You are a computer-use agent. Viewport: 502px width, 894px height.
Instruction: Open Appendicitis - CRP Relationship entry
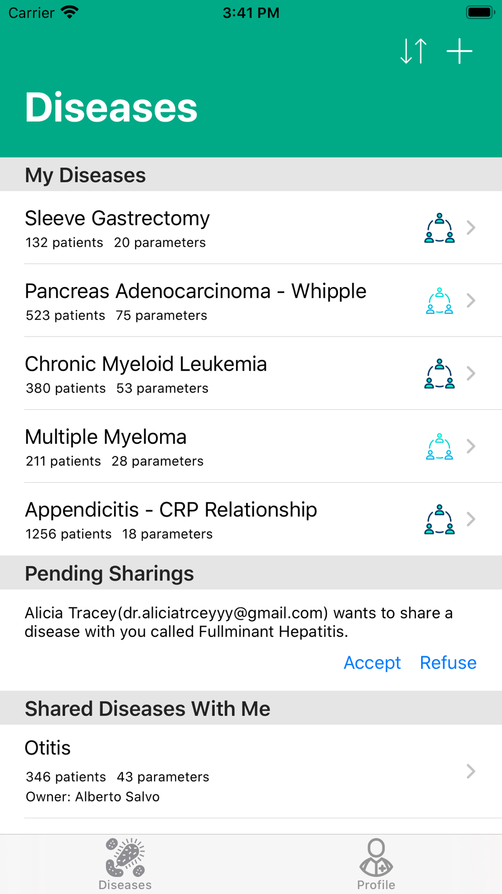[201, 519]
